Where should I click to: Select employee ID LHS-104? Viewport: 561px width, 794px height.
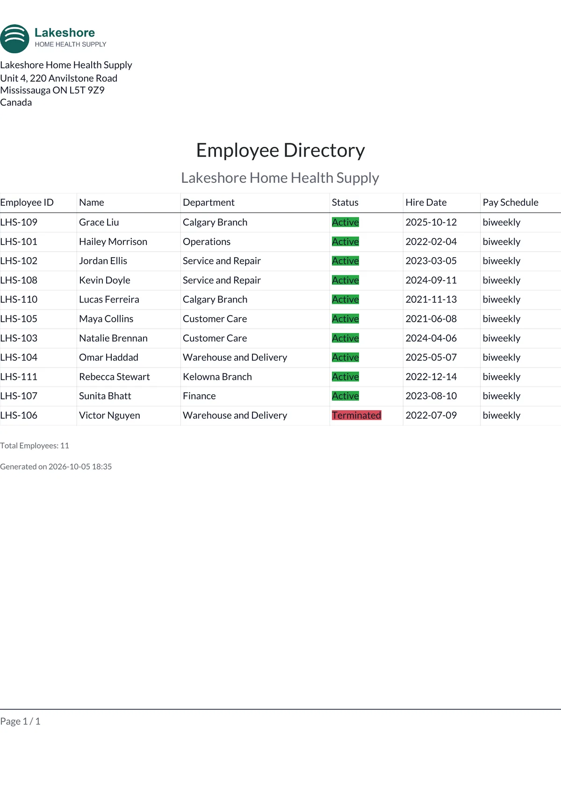tap(19, 357)
